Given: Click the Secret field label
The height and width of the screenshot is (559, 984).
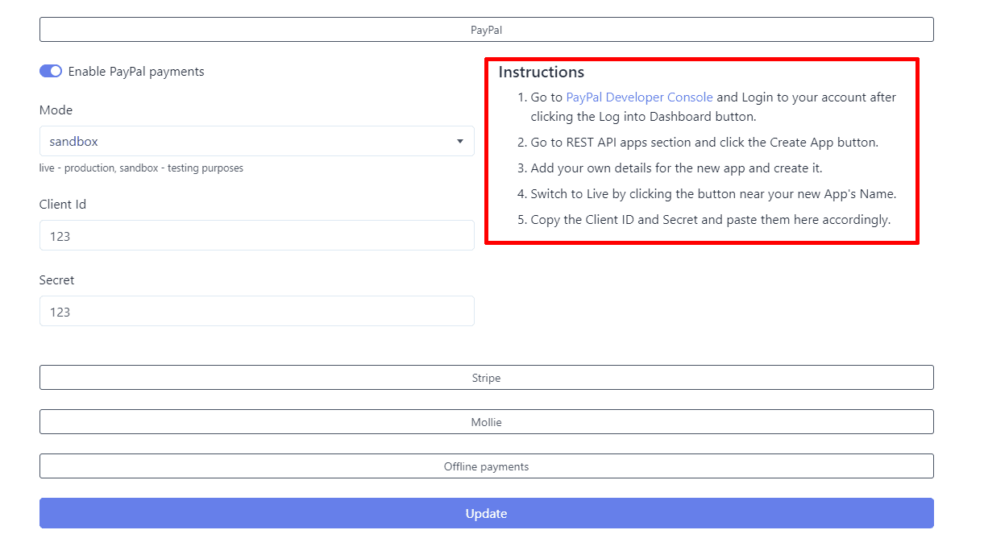Looking at the screenshot, I should 56,280.
